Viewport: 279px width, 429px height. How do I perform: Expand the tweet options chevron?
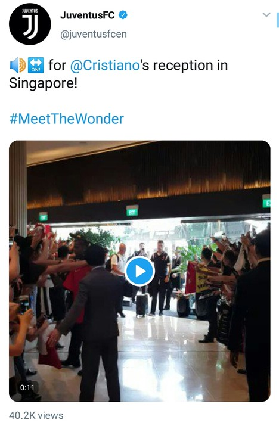click(x=266, y=14)
